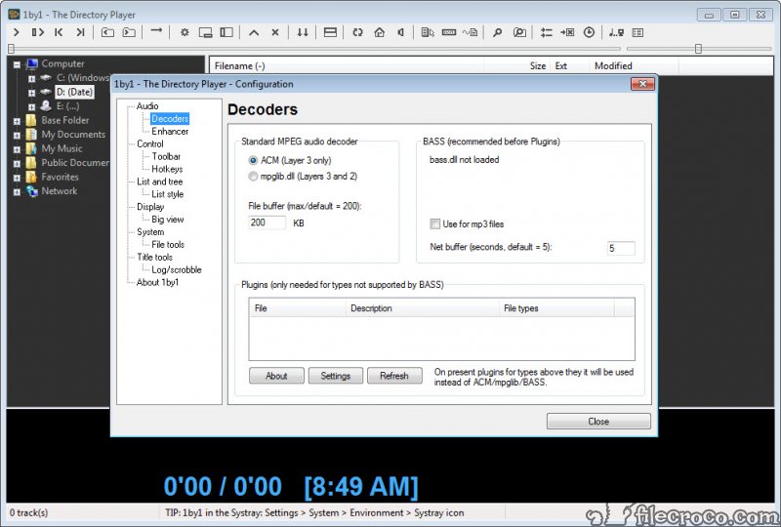
Task: Toggle the side panel layout icon
Action: point(226,32)
